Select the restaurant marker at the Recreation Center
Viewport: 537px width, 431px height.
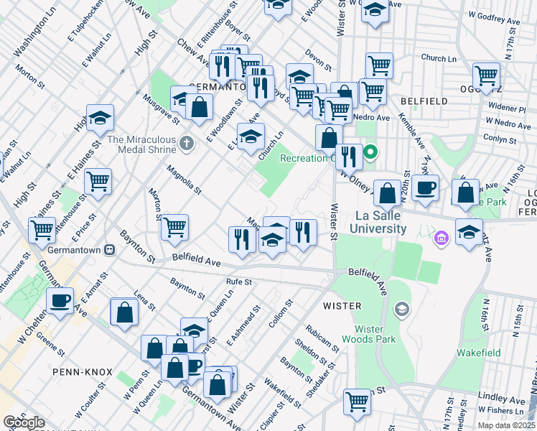tap(350, 157)
